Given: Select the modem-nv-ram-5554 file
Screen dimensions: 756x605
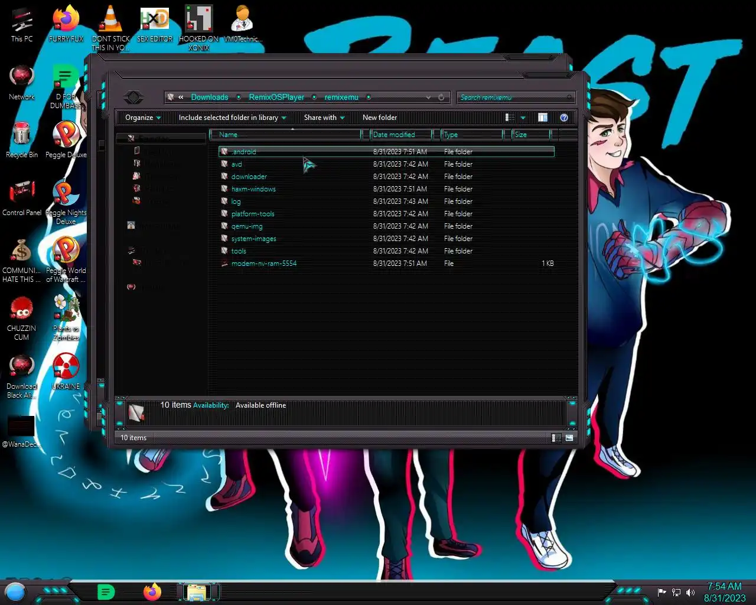Looking at the screenshot, I should [386, 264].
